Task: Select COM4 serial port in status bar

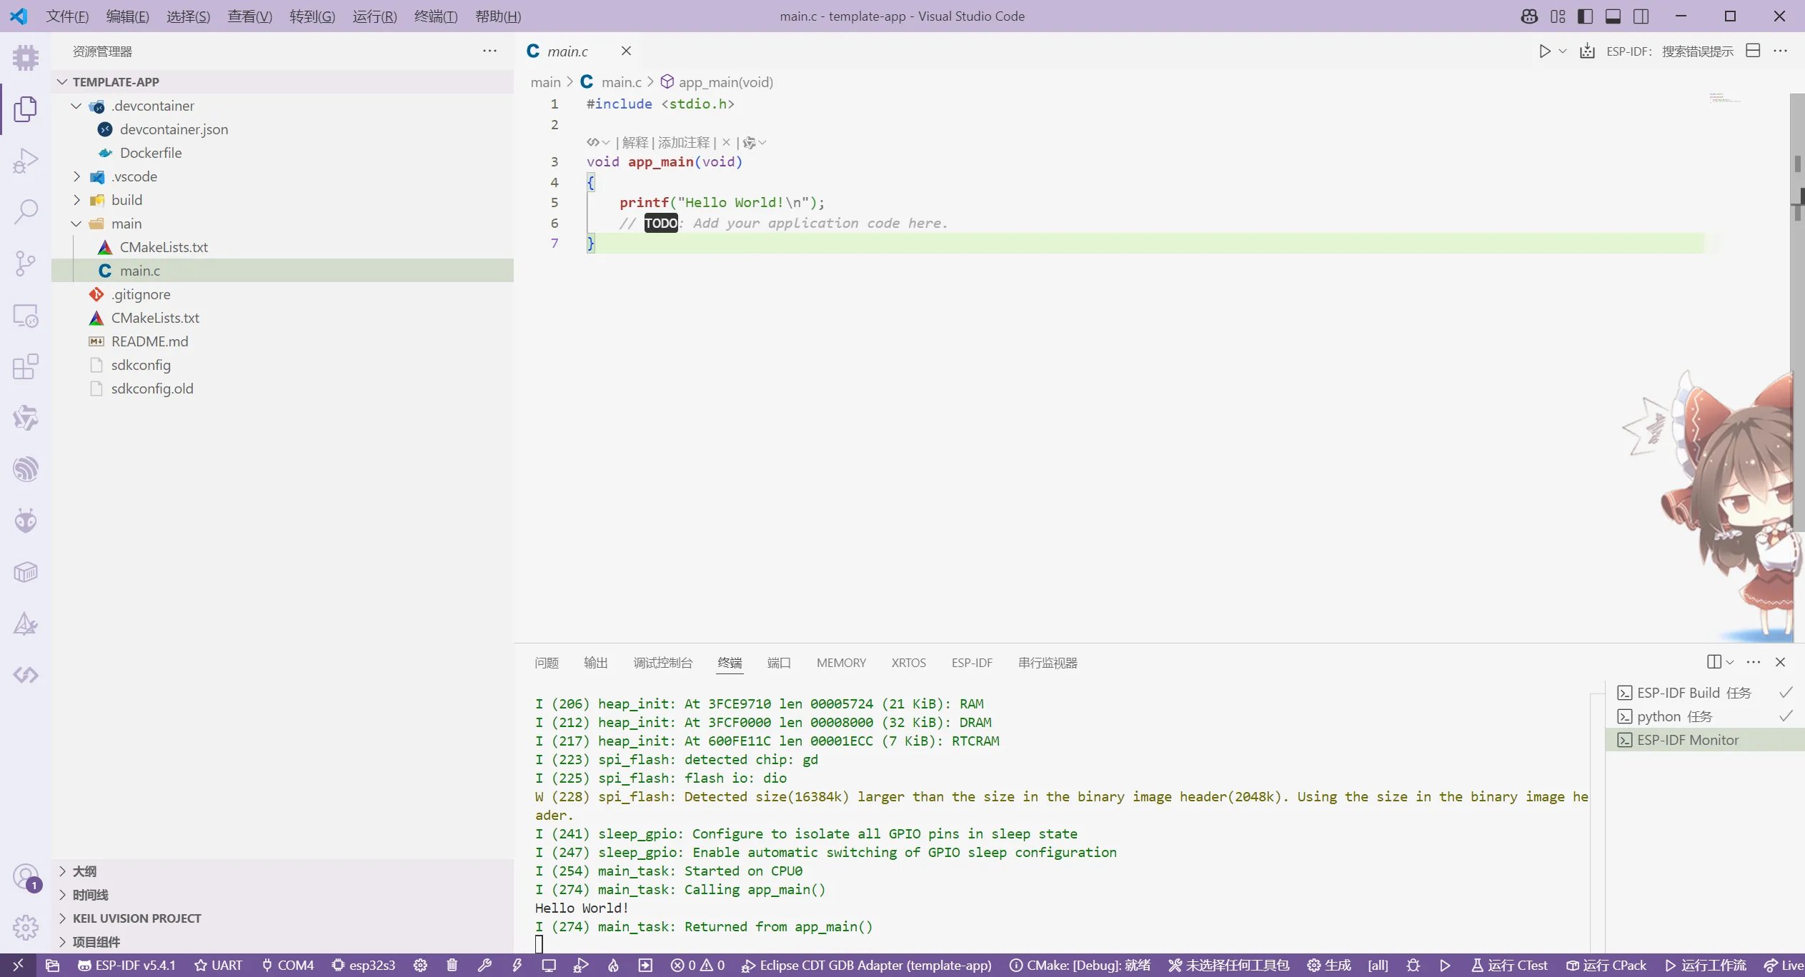Action: point(288,966)
